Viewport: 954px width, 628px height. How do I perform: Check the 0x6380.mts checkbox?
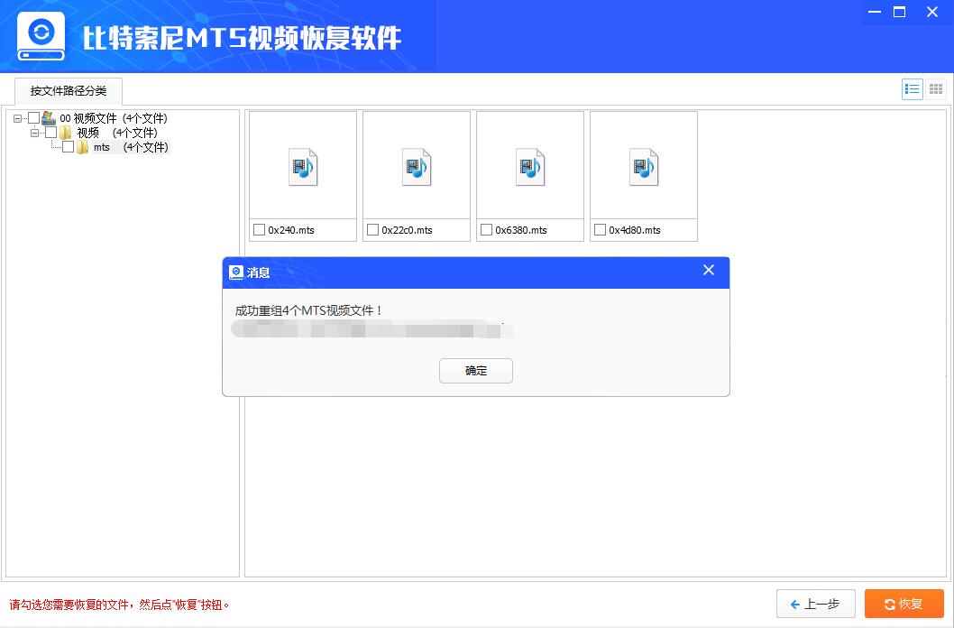tap(486, 230)
